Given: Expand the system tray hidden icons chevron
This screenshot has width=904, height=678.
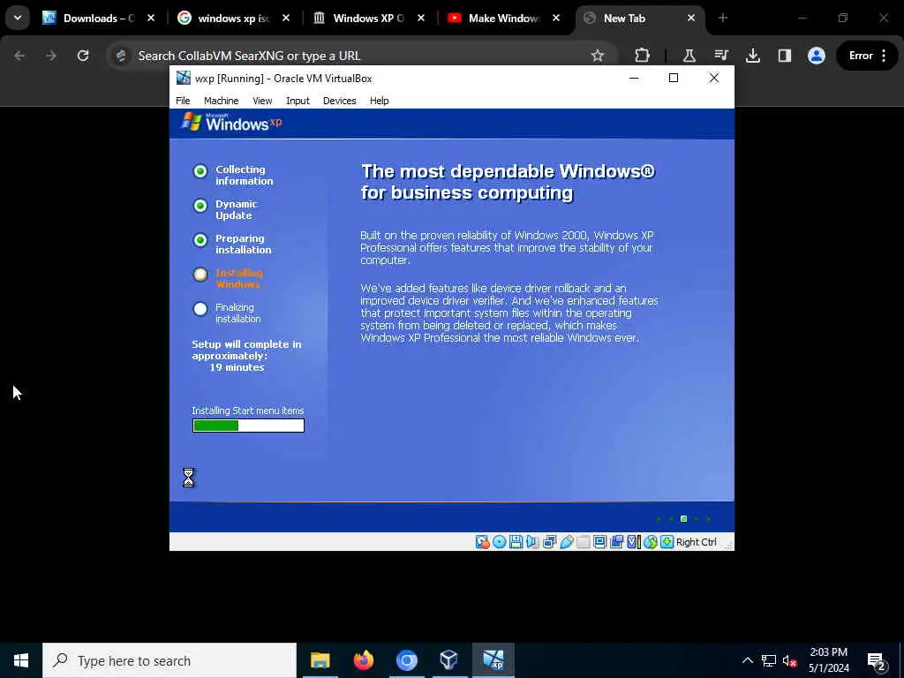Looking at the screenshot, I should point(747,660).
